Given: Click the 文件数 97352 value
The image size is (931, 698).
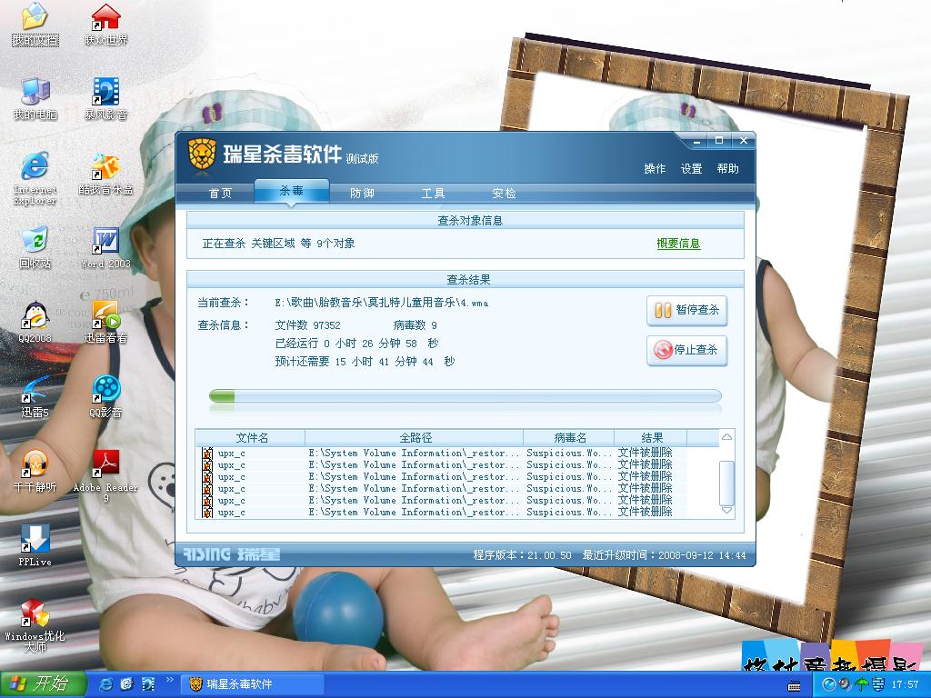Looking at the screenshot, I should (307, 325).
